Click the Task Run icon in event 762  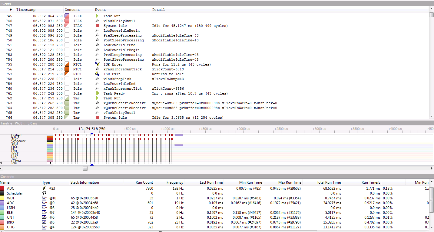tap(97, 98)
